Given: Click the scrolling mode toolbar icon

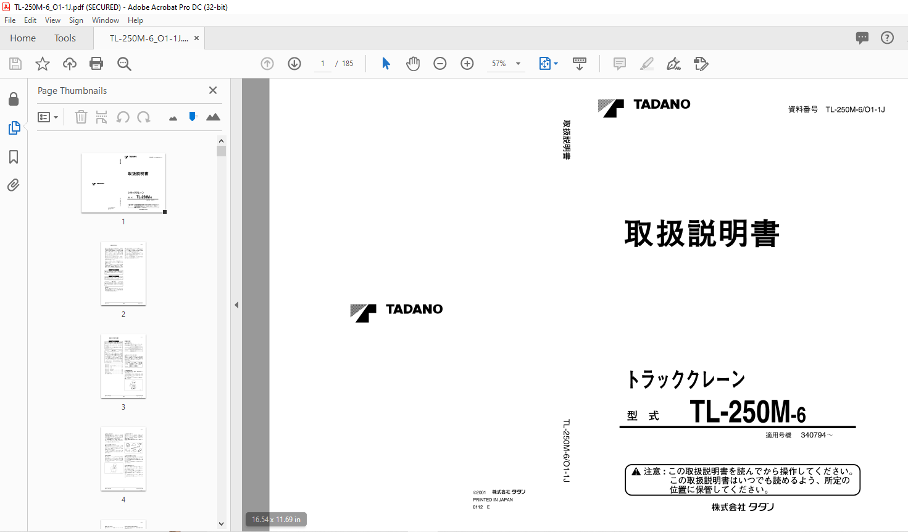Looking at the screenshot, I should pos(580,64).
